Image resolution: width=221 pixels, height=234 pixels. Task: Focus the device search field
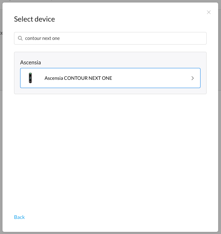[110, 38]
